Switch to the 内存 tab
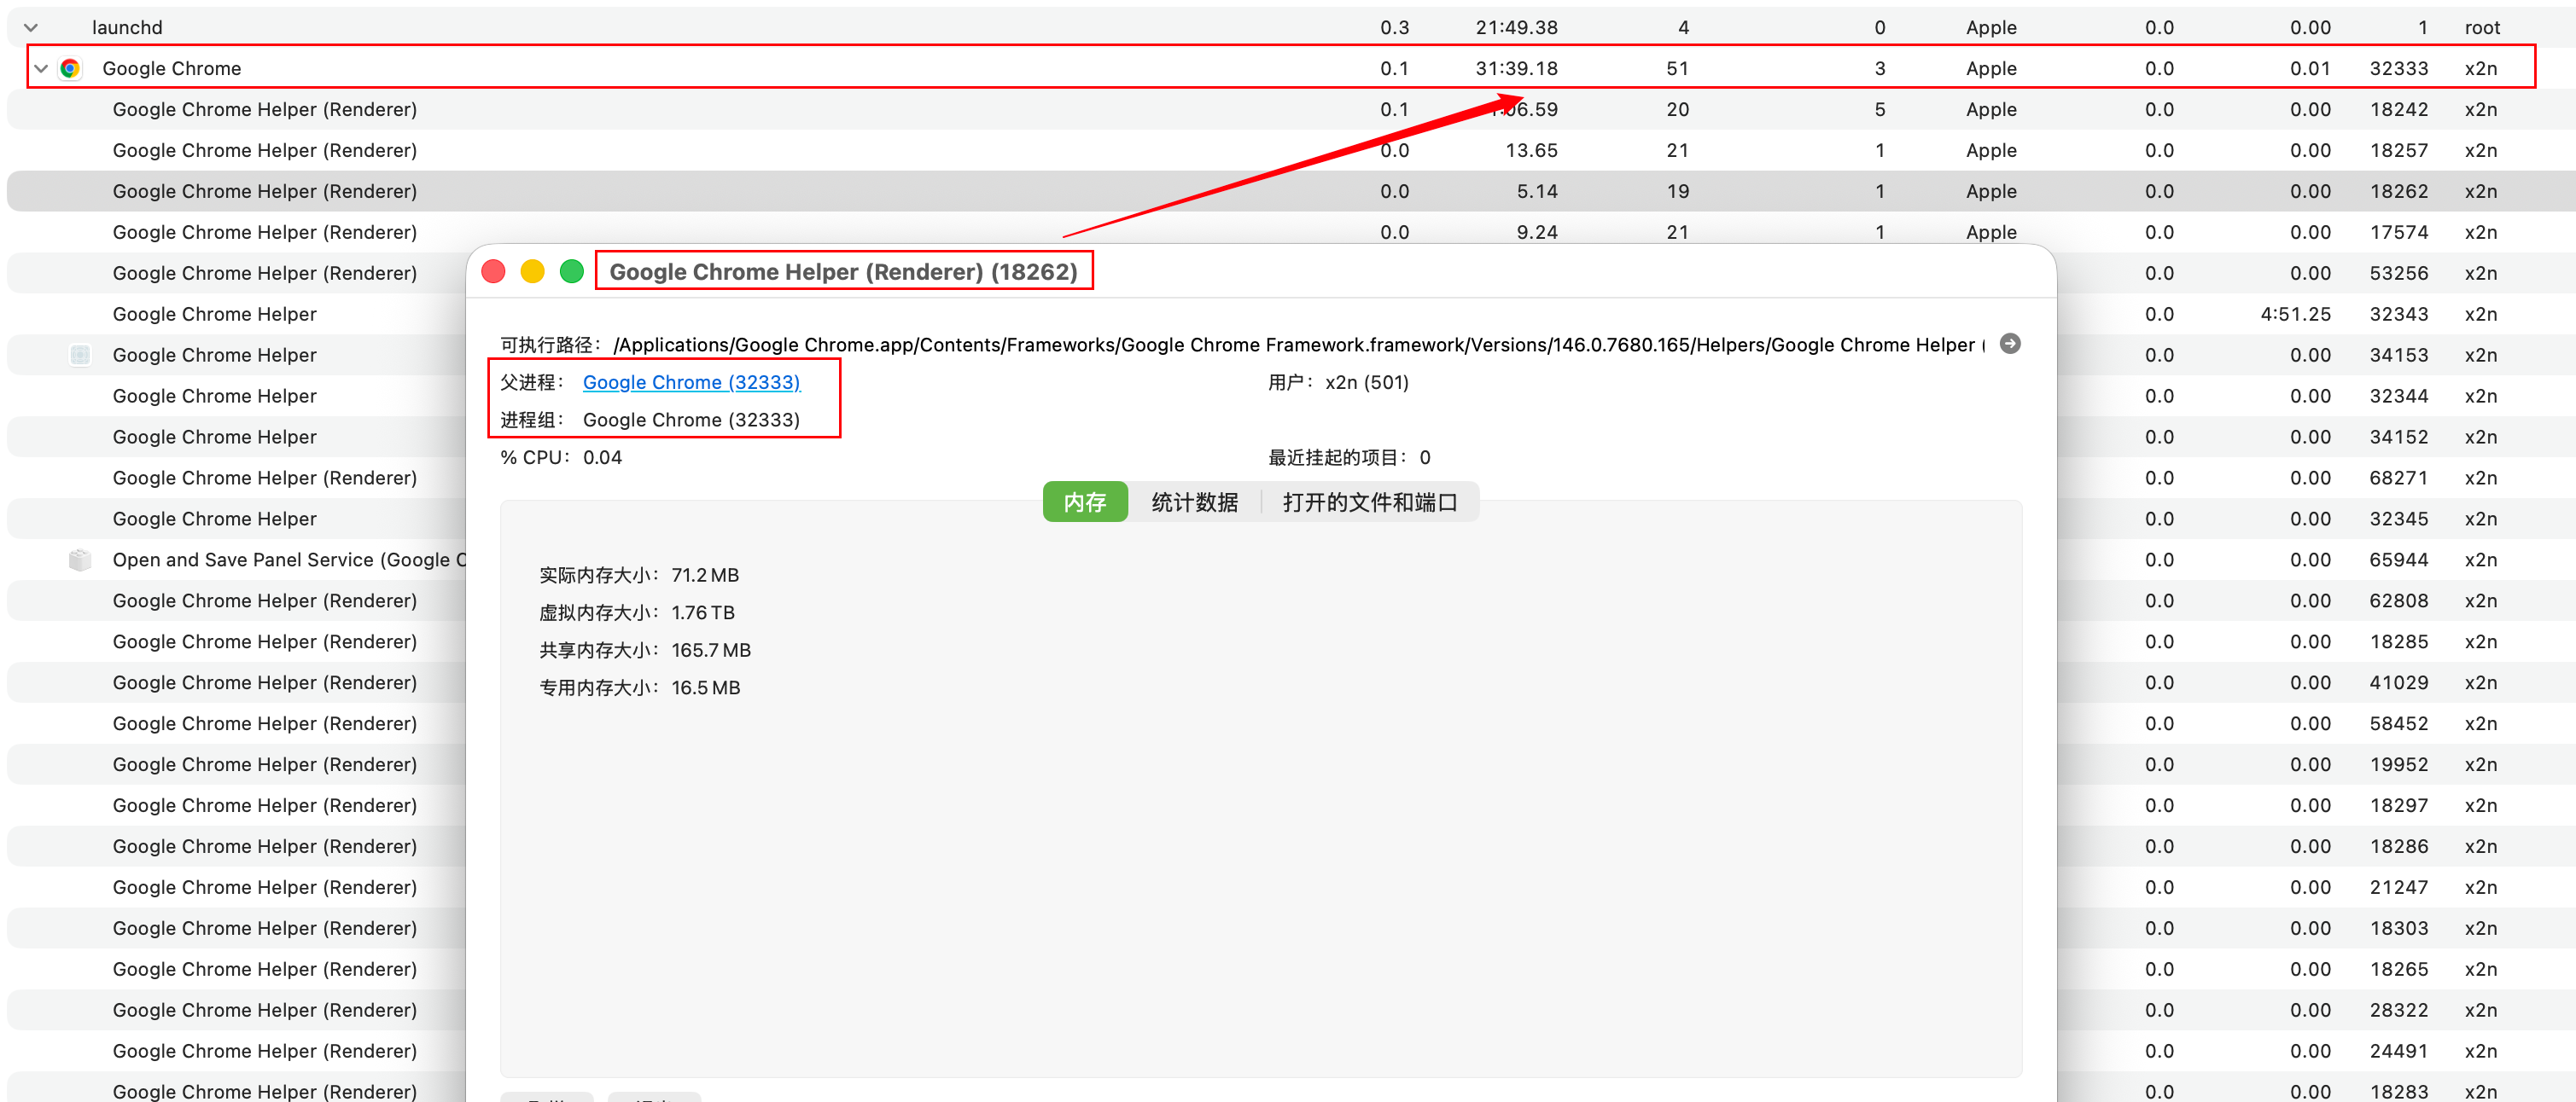The width and height of the screenshot is (2576, 1102). click(x=1085, y=502)
